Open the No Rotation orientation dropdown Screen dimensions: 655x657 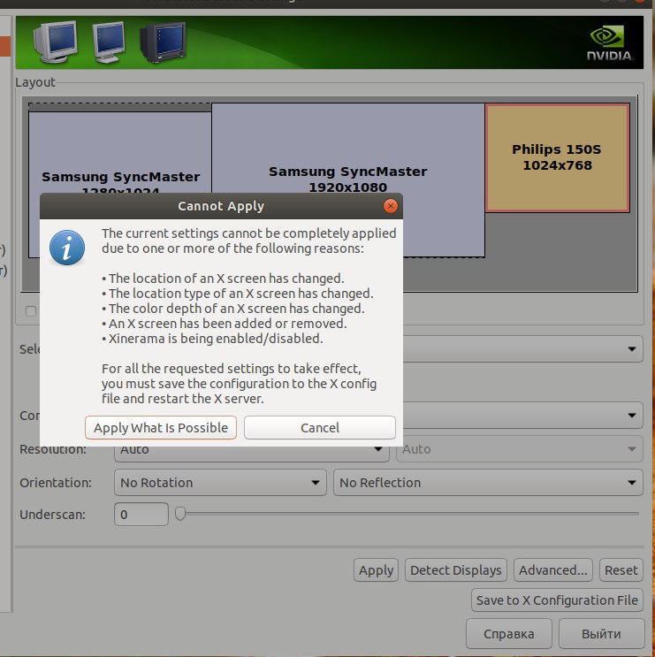click(x=220, y=482)
